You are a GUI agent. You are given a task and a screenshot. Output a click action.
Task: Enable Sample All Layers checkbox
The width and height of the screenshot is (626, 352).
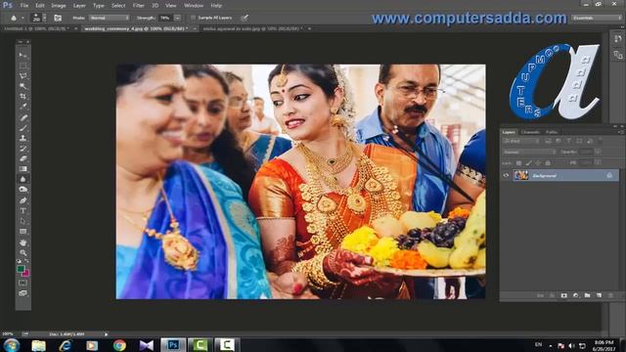click(x=194, y=18)
